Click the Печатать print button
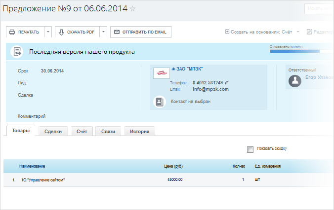 [x=25, y=32]
